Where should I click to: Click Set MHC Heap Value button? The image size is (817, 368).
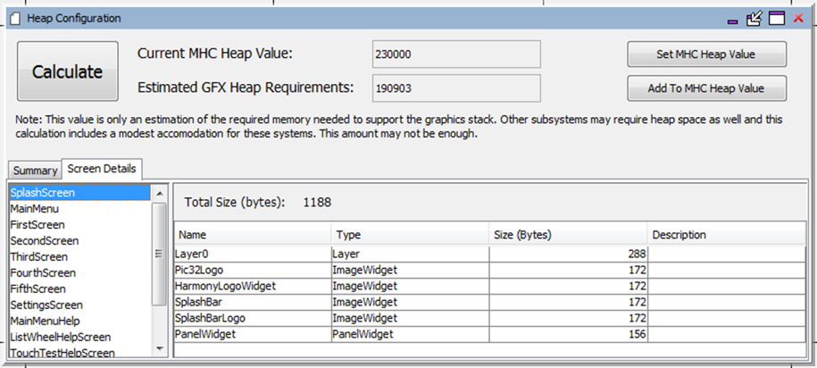coord(706,54)
